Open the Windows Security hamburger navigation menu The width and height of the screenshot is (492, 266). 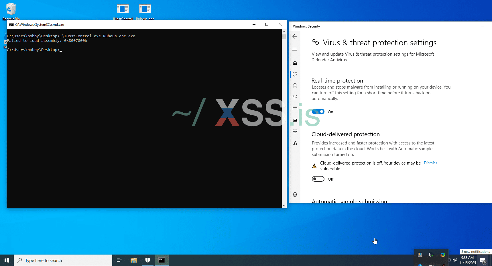pyautogui.click(x=295, y=49)
